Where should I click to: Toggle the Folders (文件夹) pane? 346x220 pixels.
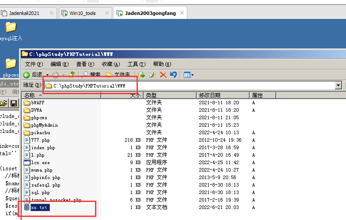(118, 75)
